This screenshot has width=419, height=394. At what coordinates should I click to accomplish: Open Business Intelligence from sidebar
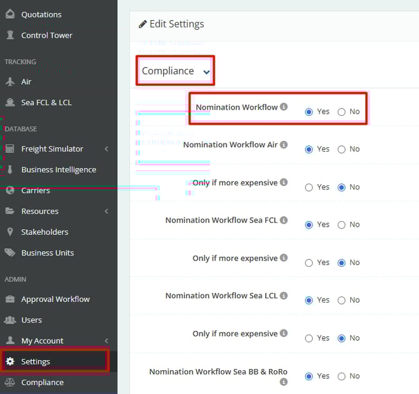point(58,169)
